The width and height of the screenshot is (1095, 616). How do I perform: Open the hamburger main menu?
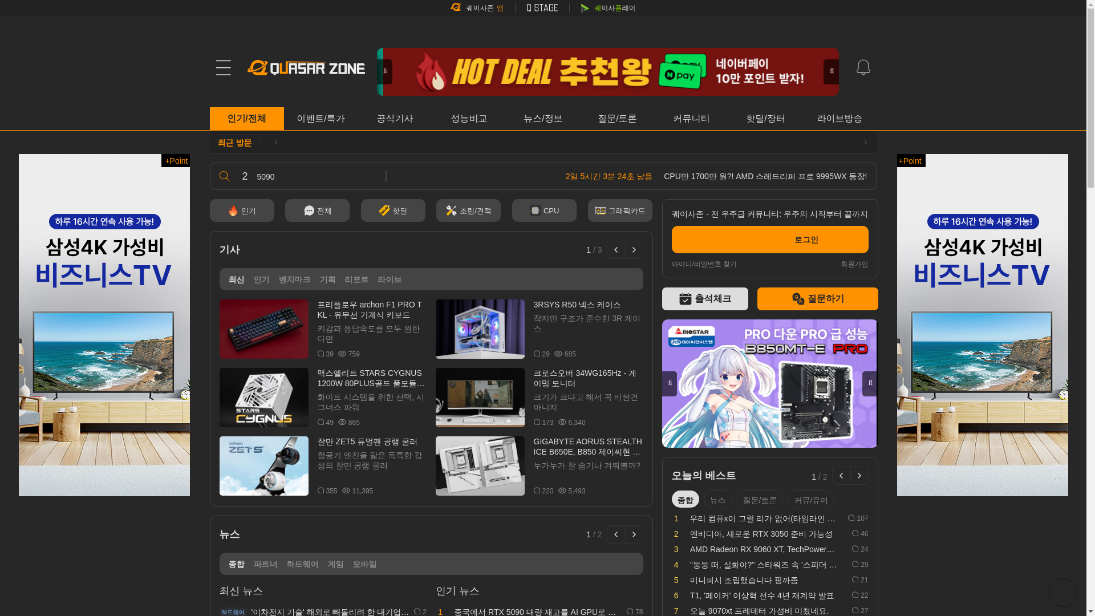[x=223, y=68]
